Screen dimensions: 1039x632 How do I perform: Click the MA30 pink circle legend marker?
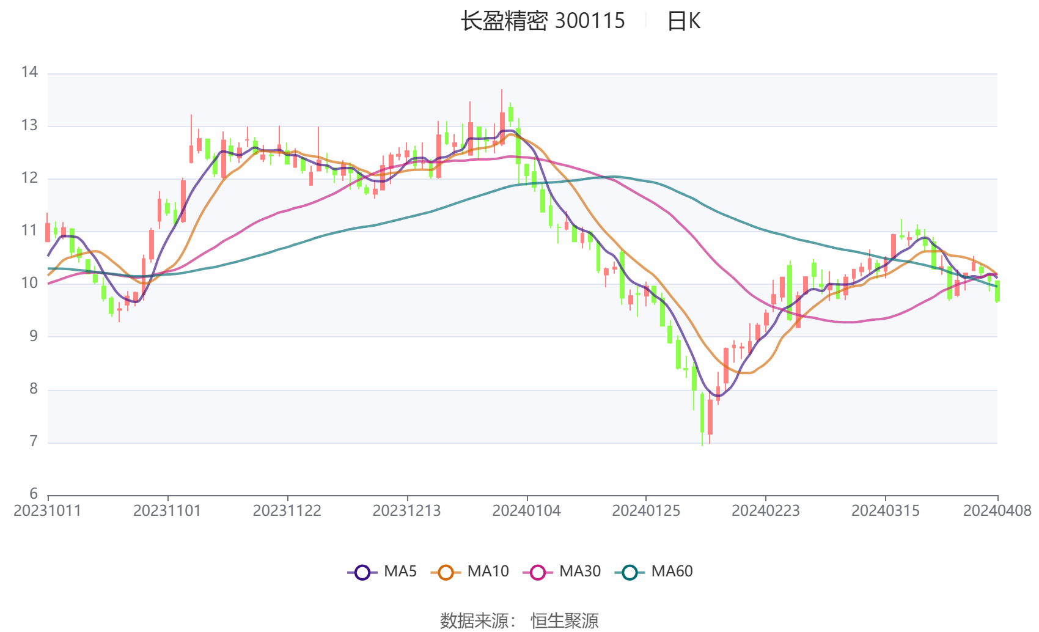(x=538, y=572)
